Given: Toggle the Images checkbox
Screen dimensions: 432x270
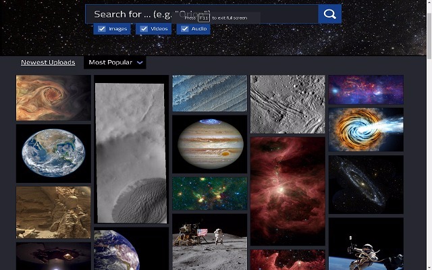Looking at the screenshot, I should (101, 29).
